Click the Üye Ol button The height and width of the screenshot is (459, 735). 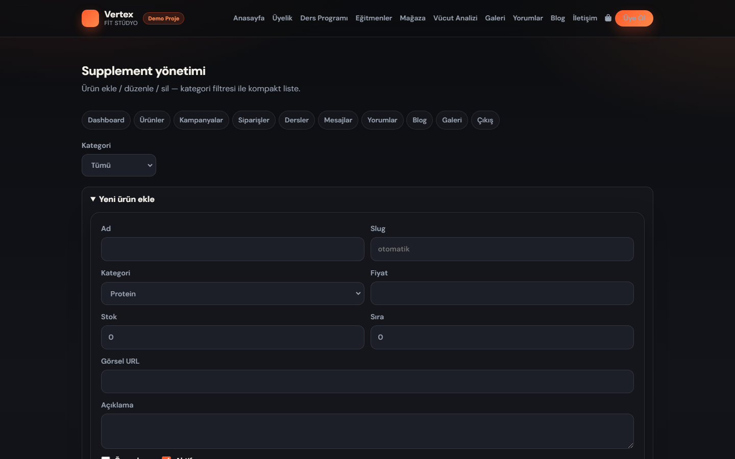click(x=634, y=18)
